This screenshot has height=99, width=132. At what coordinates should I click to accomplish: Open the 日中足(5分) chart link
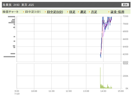tap(55, 12)
